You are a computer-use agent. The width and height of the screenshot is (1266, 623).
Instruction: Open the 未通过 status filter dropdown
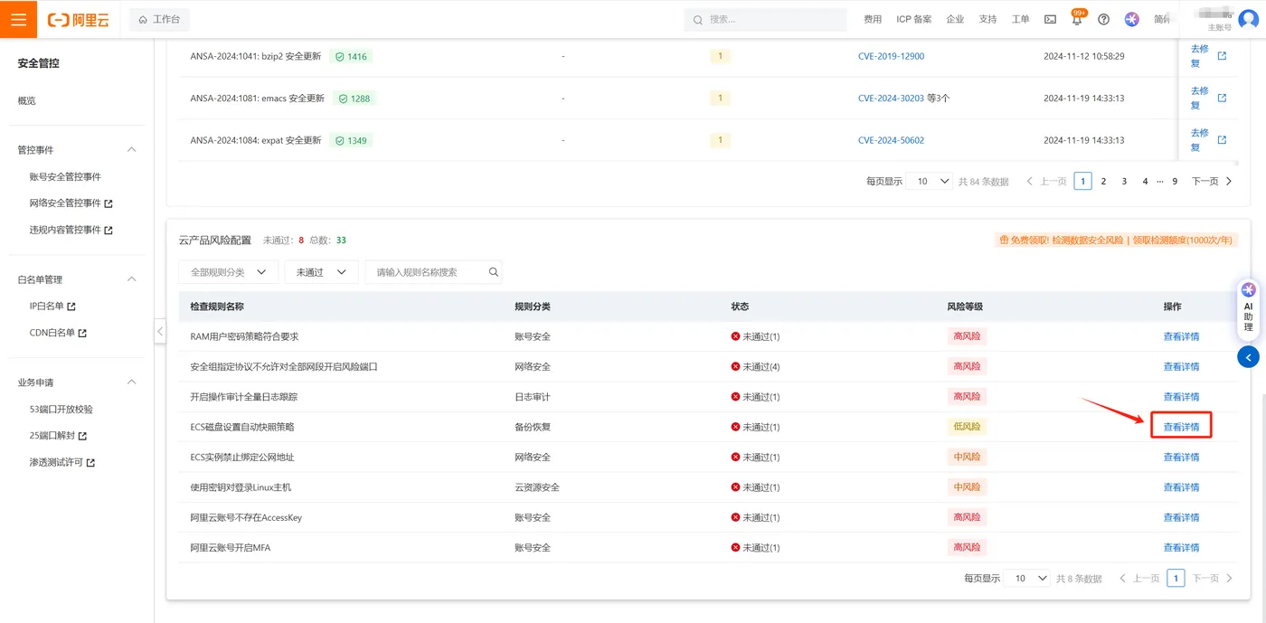pyautogui.click(x=321, y=272)
